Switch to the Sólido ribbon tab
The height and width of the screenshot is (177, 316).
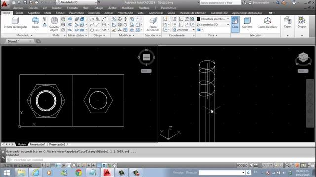pyautogui.click(x=19, y=13)
